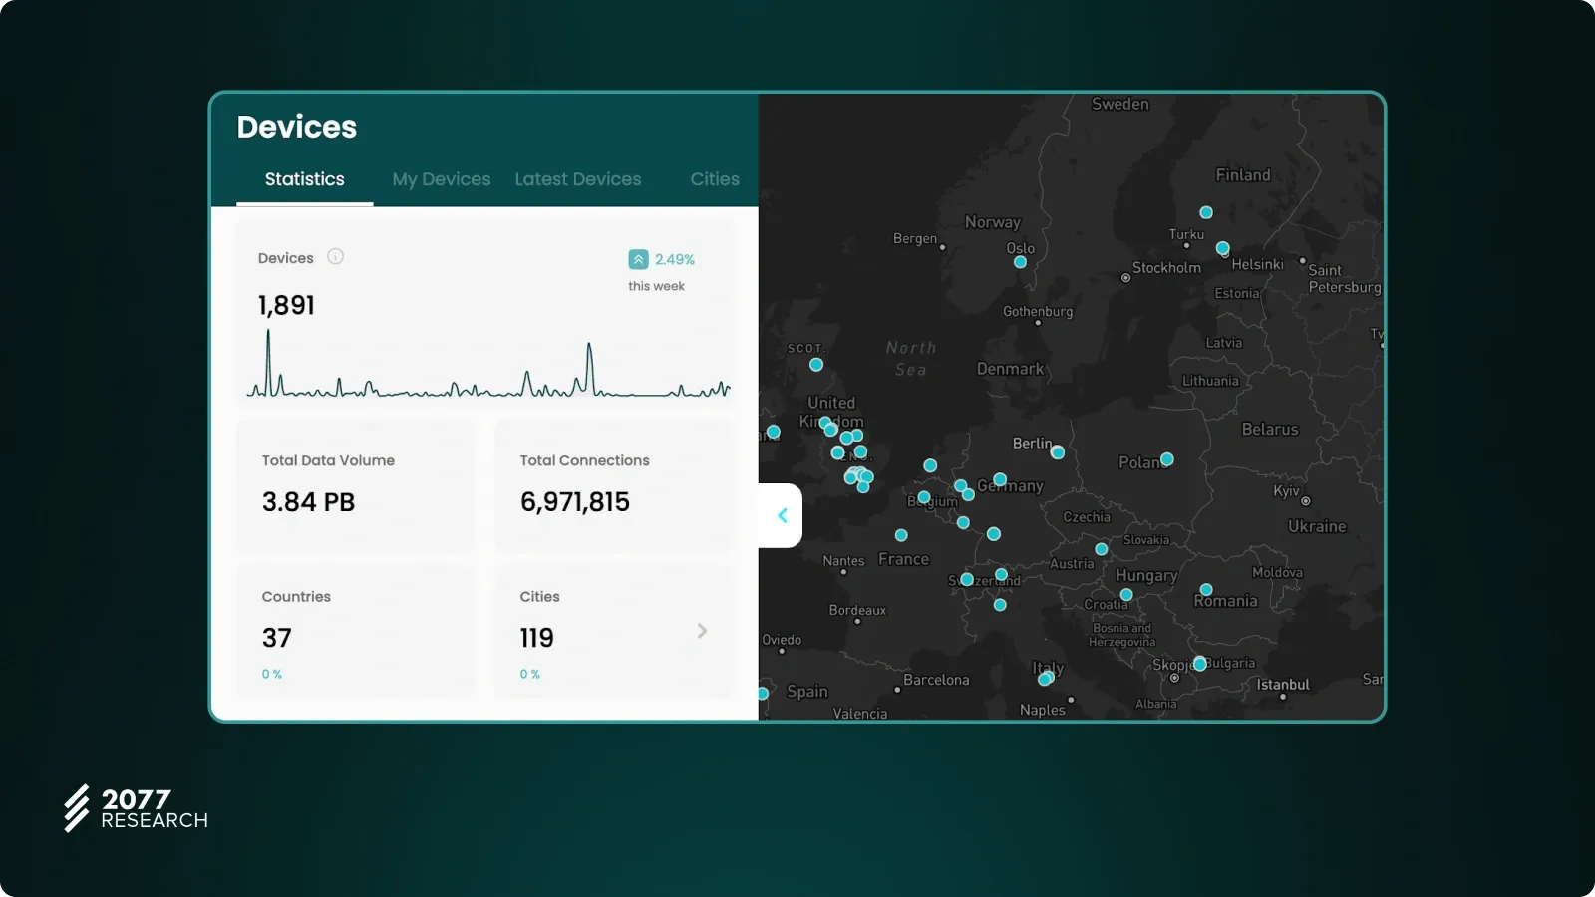
Task: Select the device marker next to Berlin
Action: 1058,452
